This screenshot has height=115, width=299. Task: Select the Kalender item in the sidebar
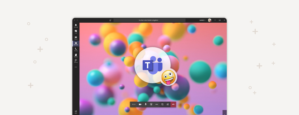76,44
